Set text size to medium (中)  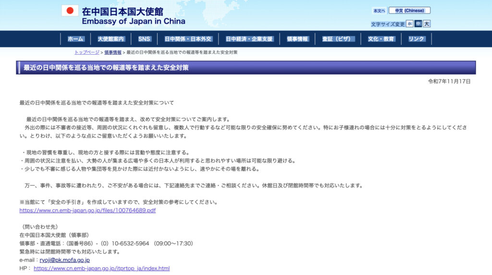[x=418, y=24]
